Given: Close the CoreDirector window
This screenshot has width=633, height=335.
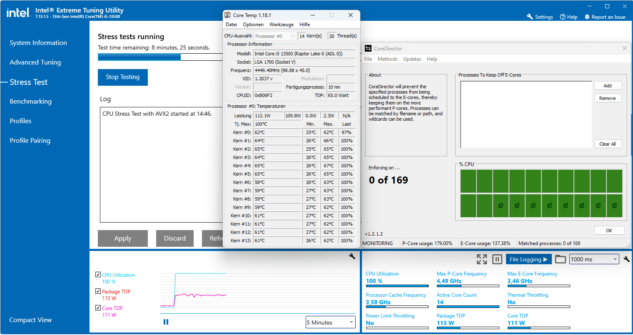Looking at the screenshot, I should click(x=624, y=48).
